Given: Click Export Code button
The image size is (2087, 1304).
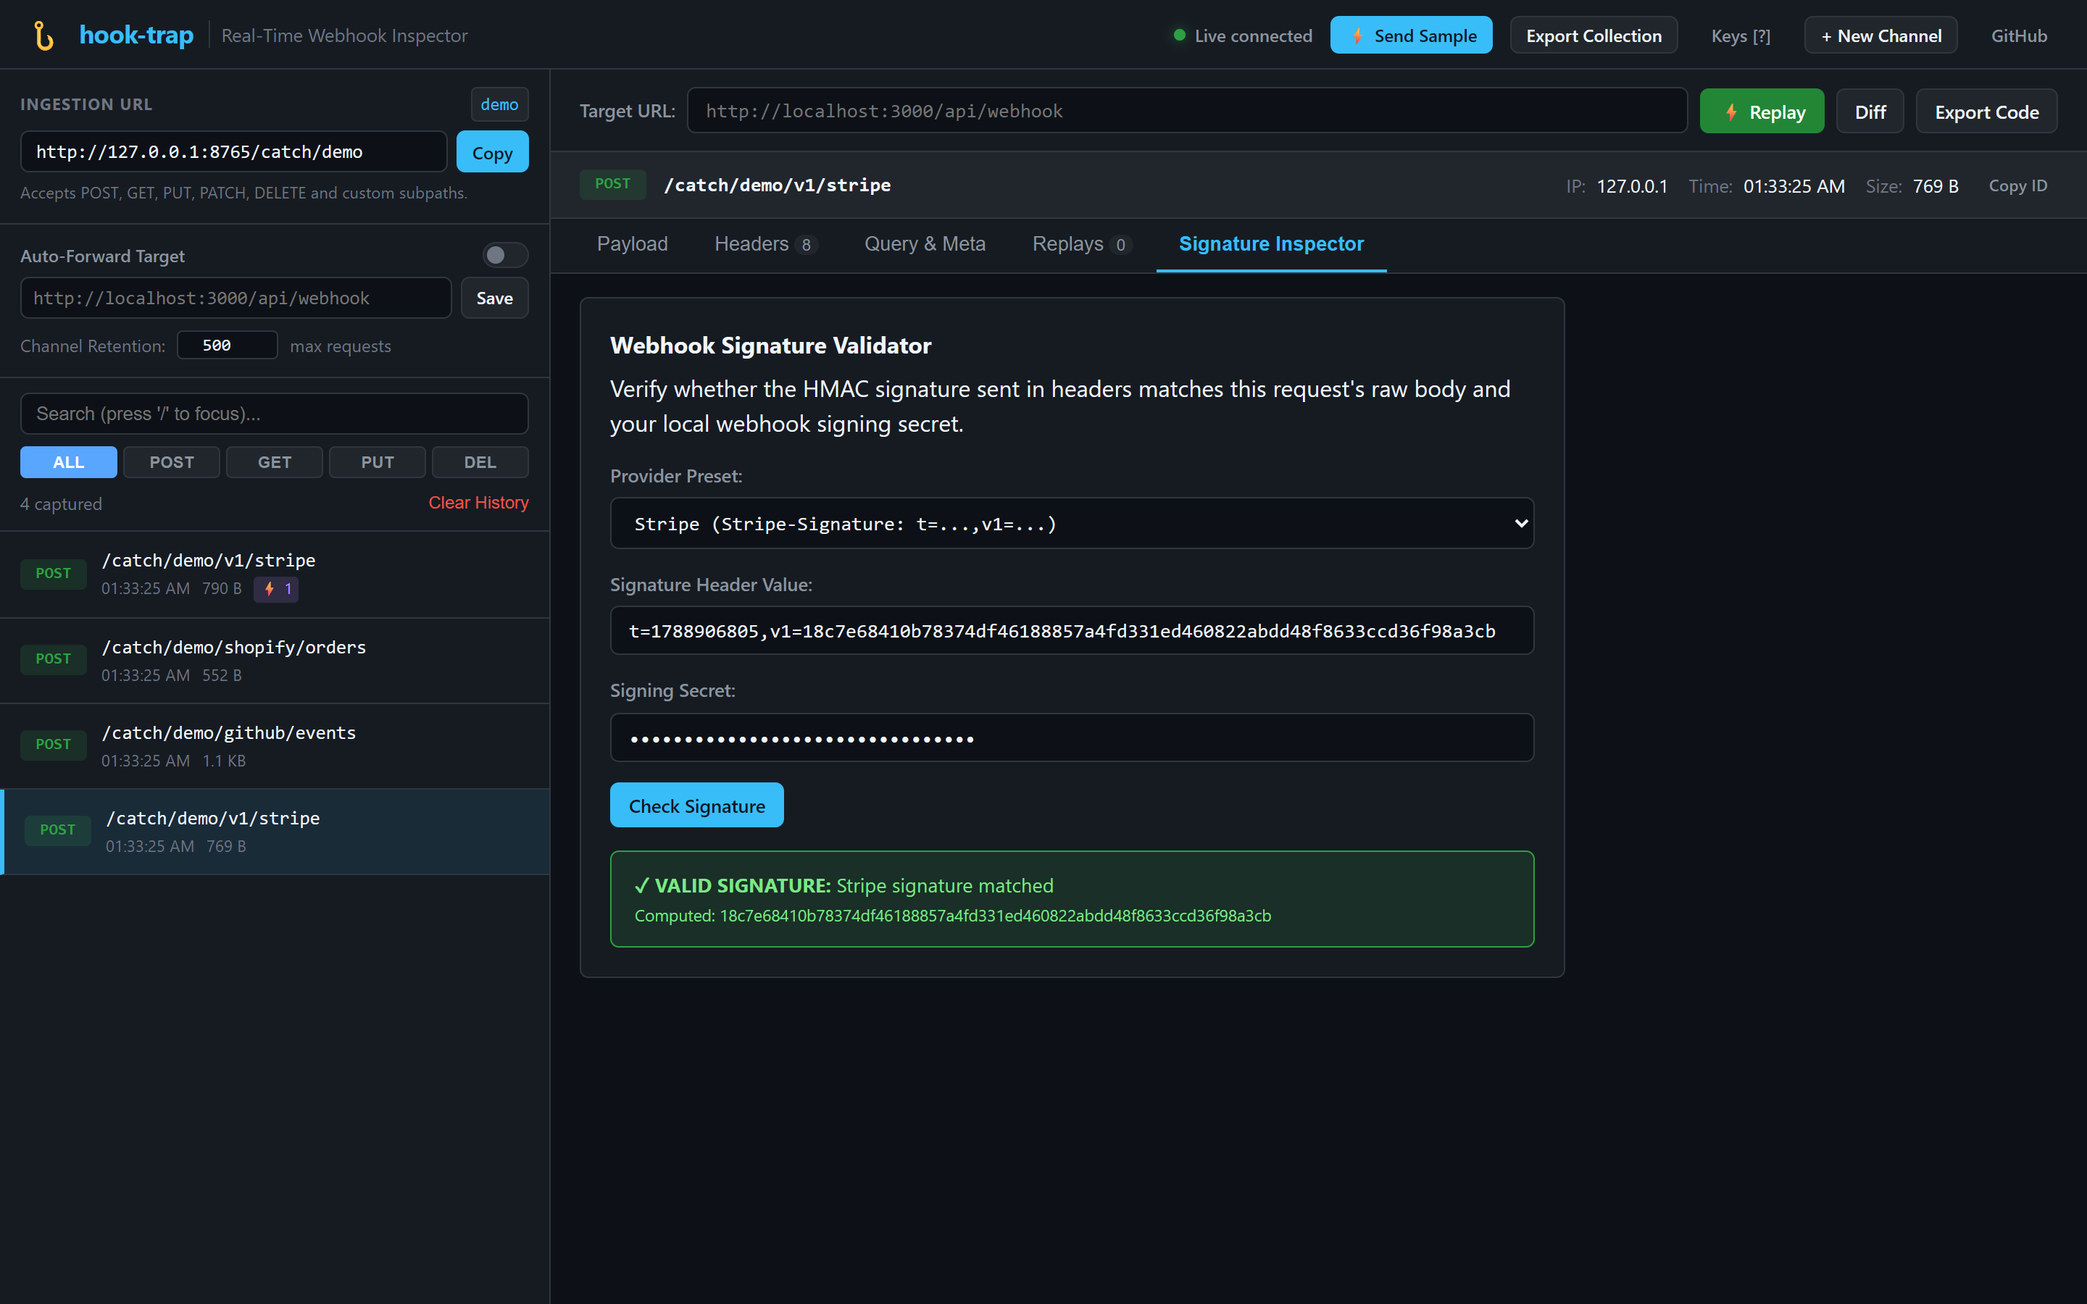Looking at the screenshot, I should (1986, 112).
